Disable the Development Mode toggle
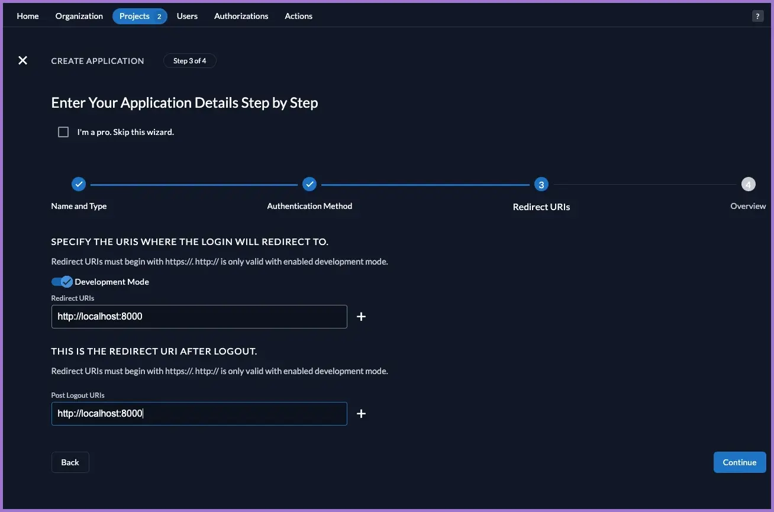The height and width of the screenshot is (512, 774). tap(62, 282)
